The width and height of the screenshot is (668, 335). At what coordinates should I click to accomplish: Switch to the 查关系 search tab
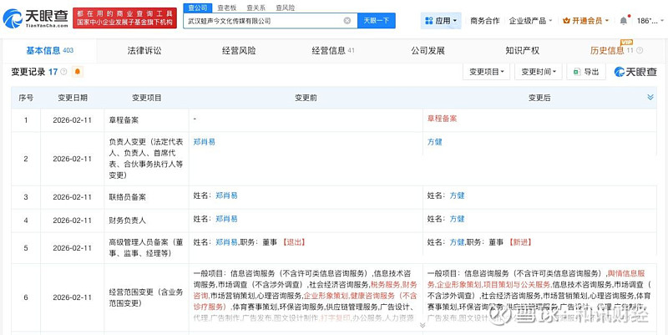pyautogui.click(x=256, y=8)
